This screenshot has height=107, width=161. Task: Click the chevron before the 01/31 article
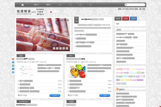[18, 81]
